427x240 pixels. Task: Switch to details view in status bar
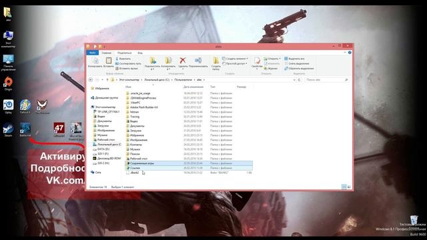(x=344, y=187)
